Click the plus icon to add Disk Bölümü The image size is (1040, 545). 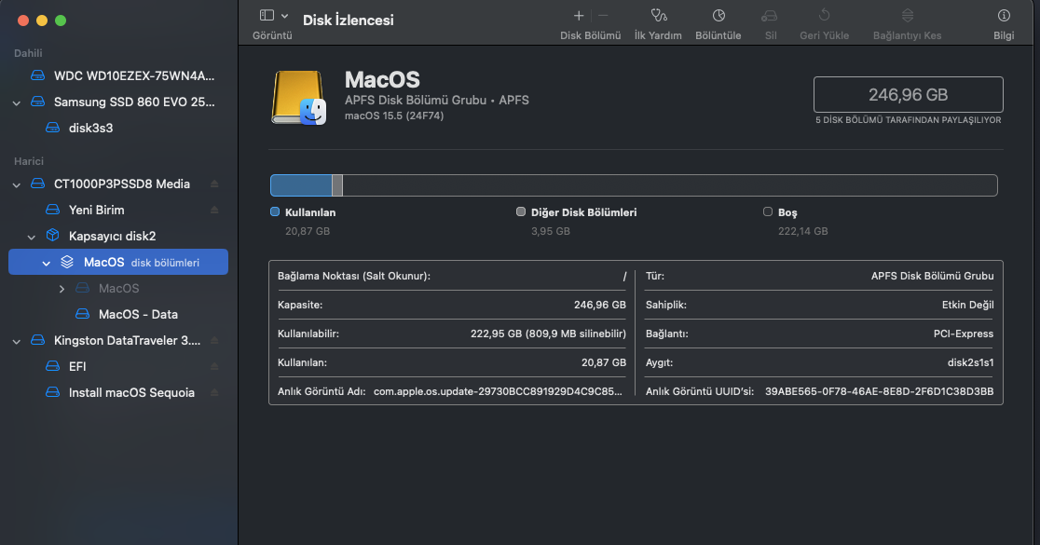(579, 16)
